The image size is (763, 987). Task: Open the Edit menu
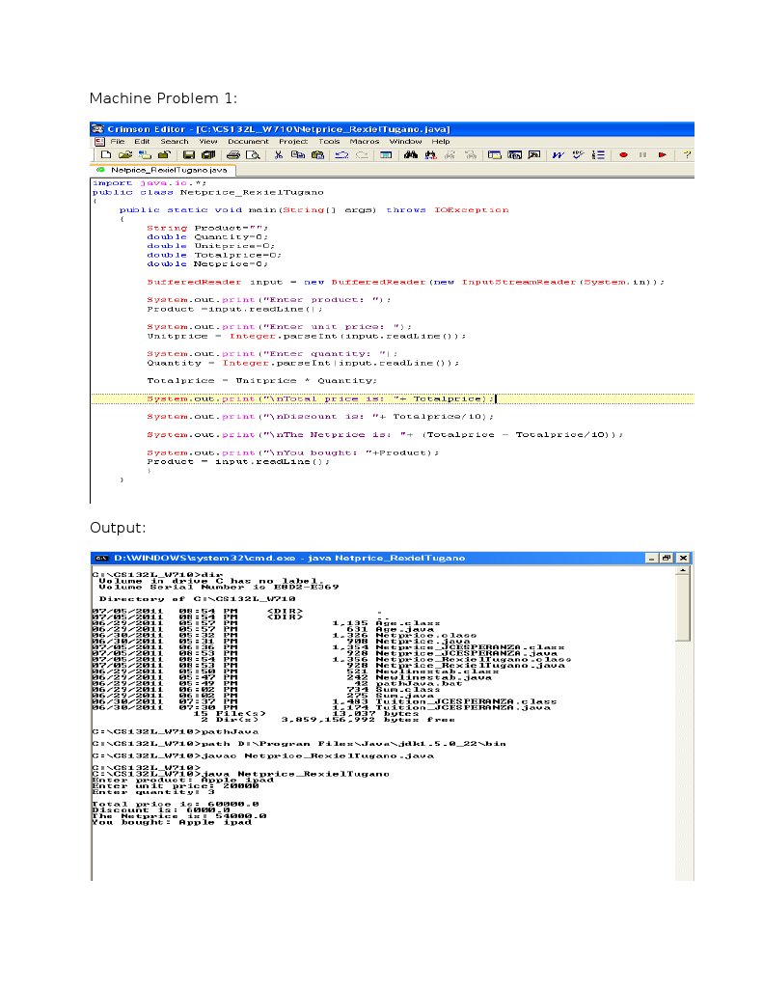pos(142,142)
